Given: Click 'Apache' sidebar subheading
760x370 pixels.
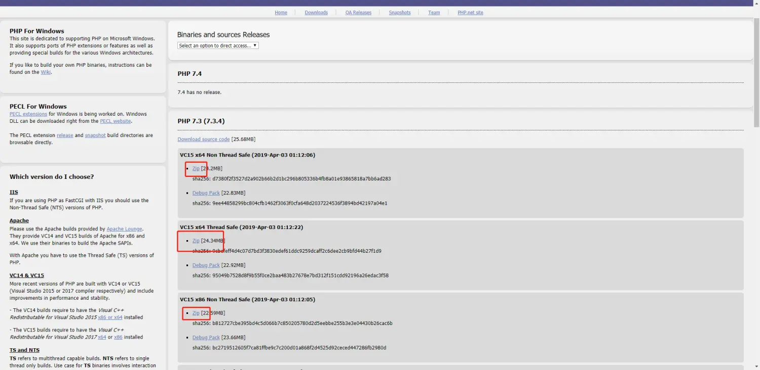Looking at the screenshot, I should [19, 221].
